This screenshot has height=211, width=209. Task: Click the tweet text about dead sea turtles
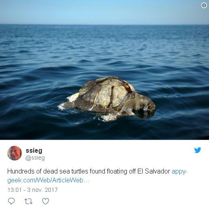(89, 171)
